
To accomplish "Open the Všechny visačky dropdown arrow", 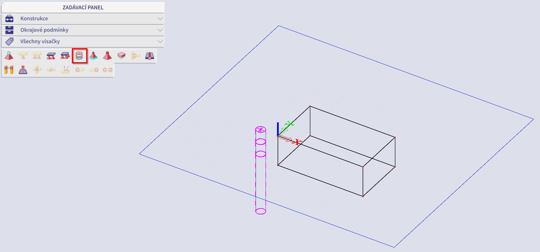I will click(160, 41).
